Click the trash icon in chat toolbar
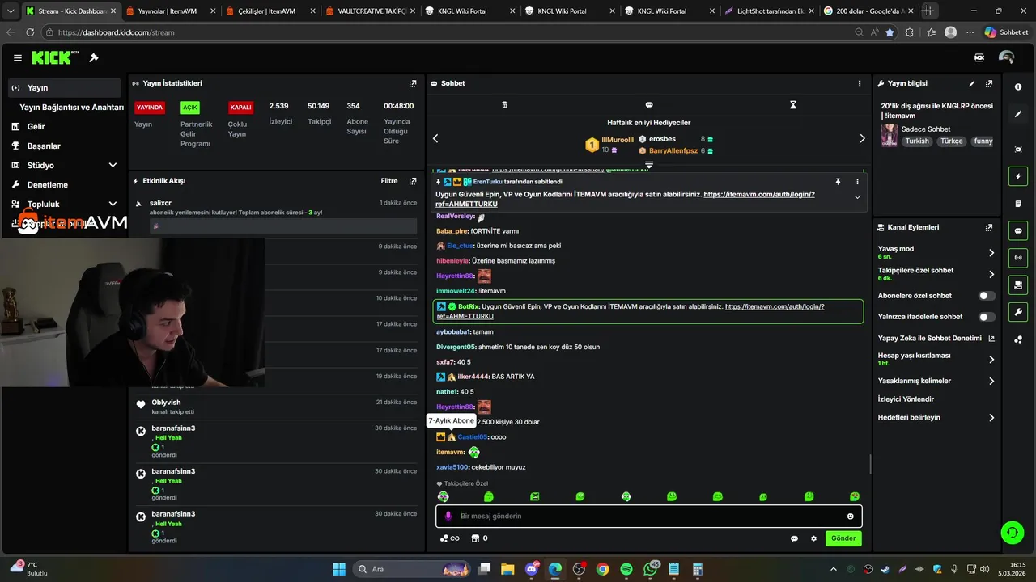Viewport: 1036px width, 582px height. point(504,105)
